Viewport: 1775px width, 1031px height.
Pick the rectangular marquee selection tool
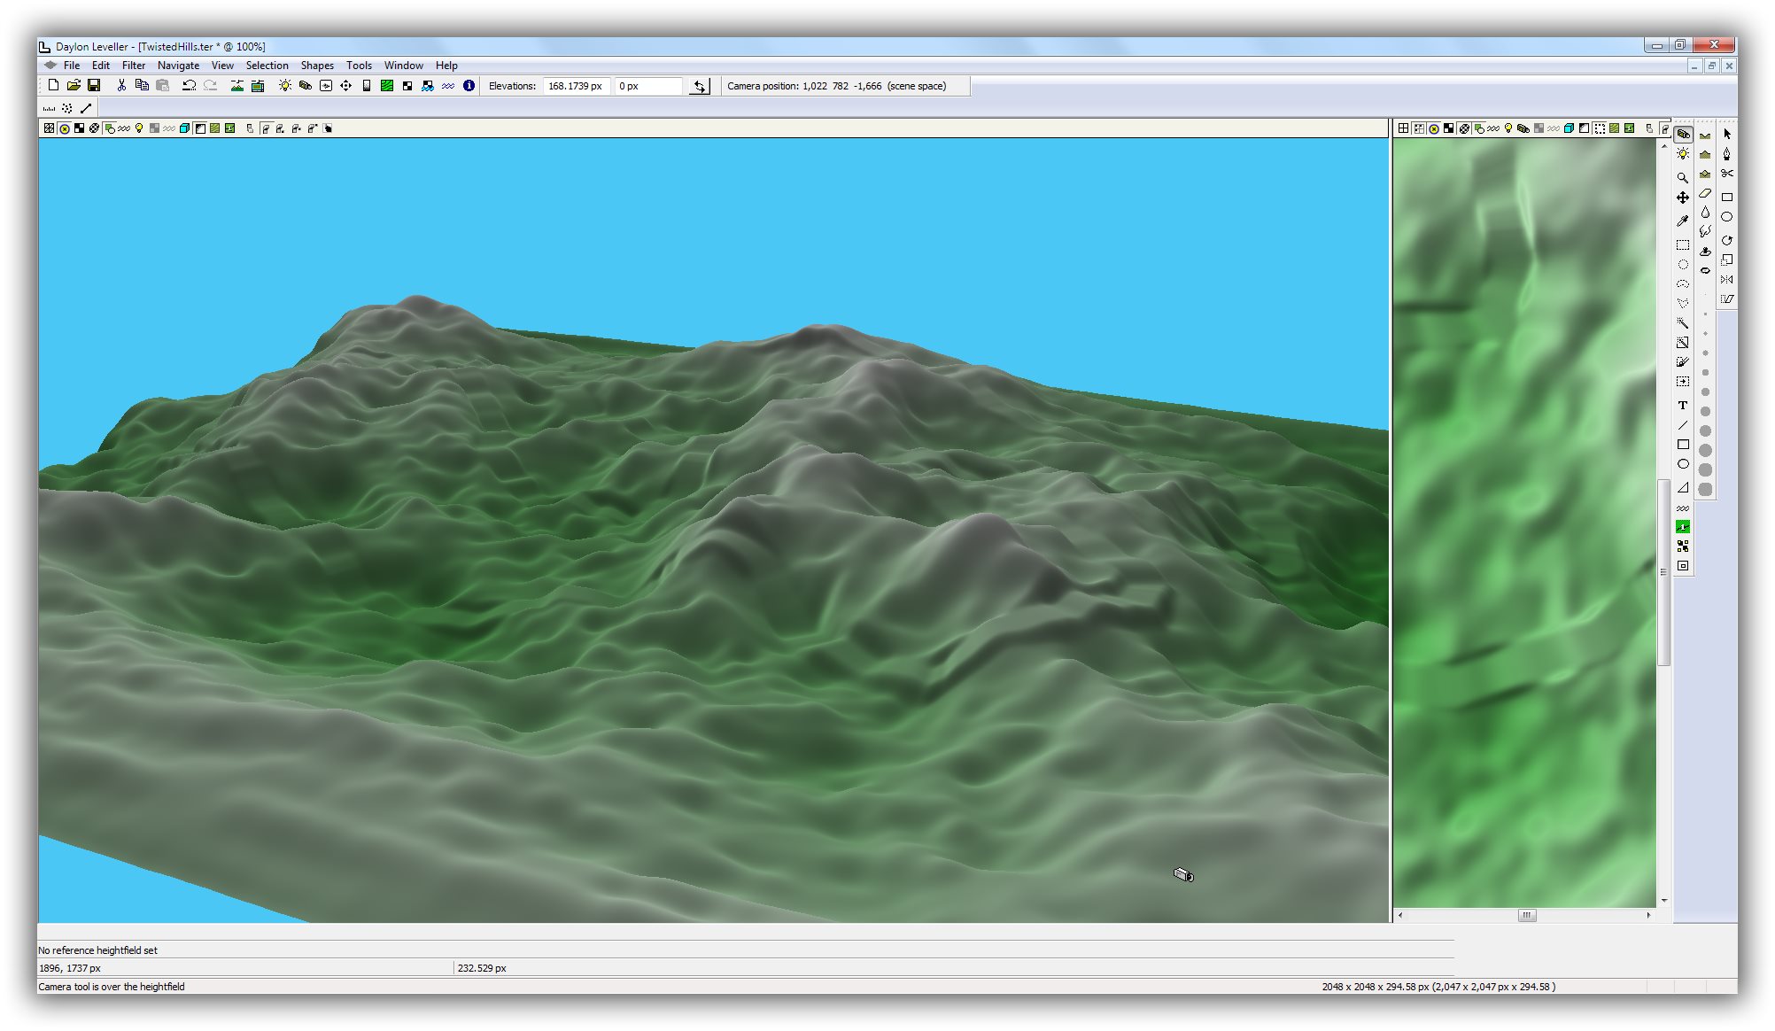(1682, 244)
